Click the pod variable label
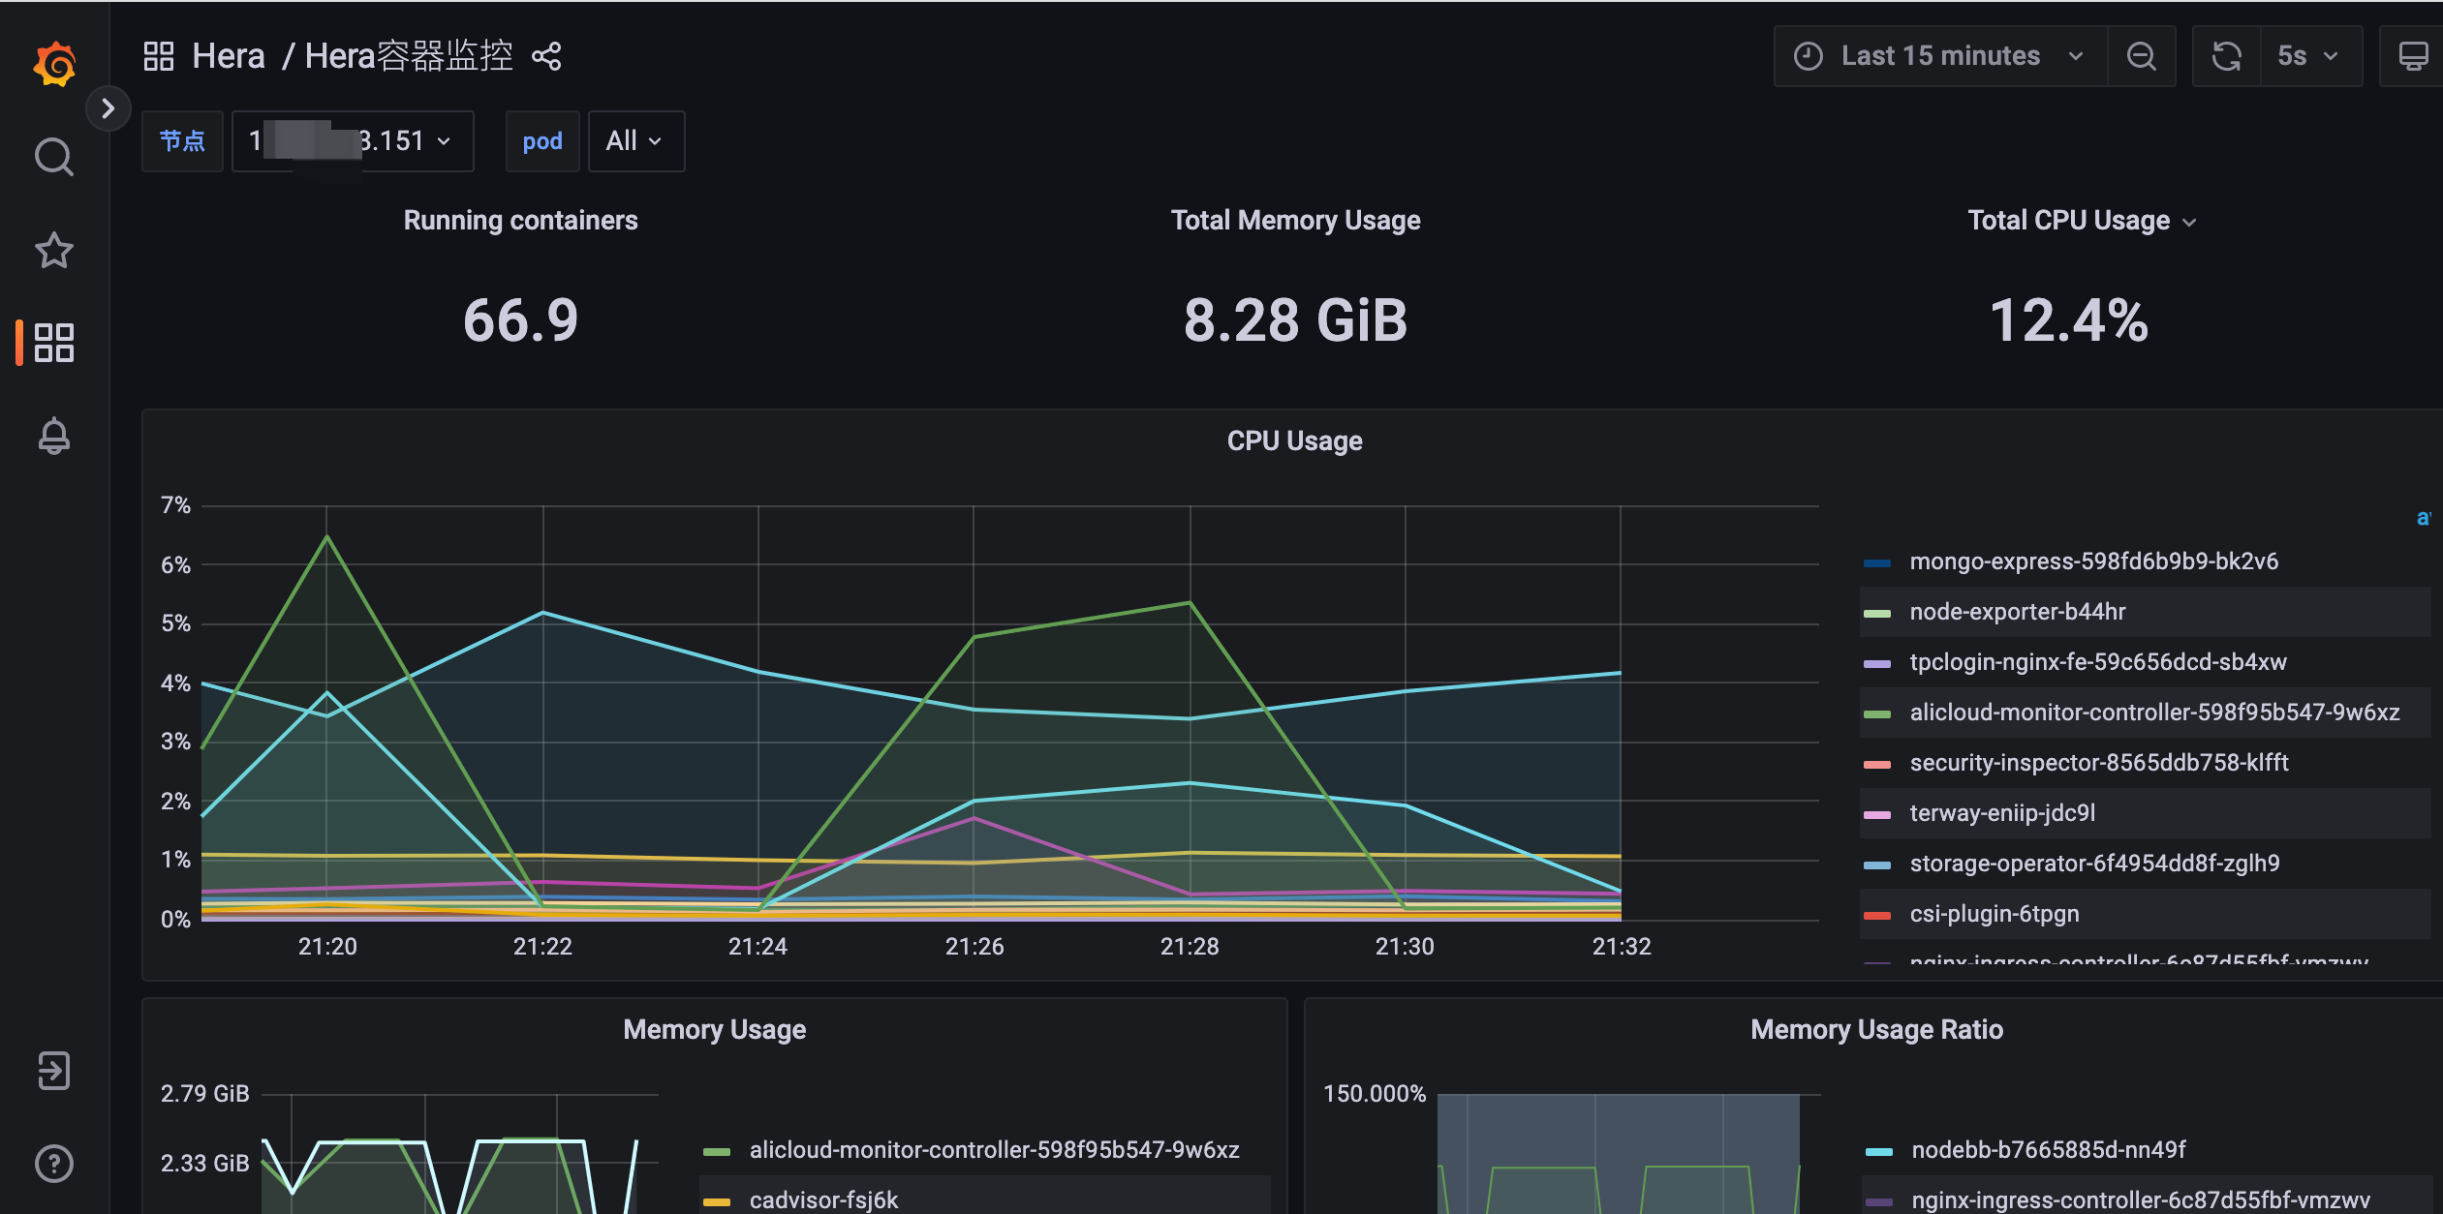This screenshot has height=1214, width=2443. 542,141
